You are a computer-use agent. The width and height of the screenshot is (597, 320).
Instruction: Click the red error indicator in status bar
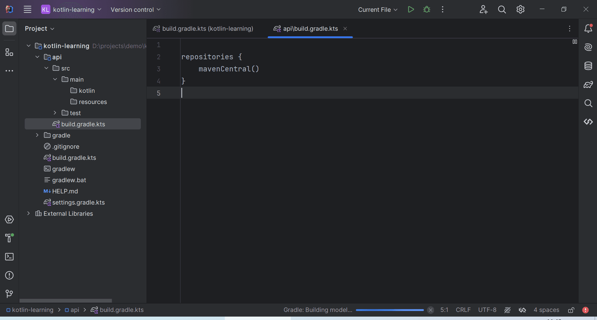click(x=585, y=310)
